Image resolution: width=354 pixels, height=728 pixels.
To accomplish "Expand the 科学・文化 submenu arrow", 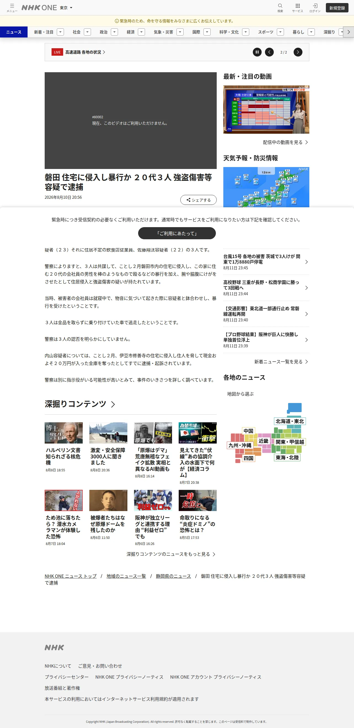I will click(x=245, y=32).
